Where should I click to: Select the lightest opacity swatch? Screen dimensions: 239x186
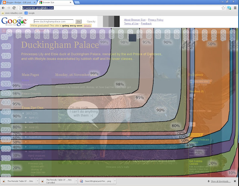[100, 21]
